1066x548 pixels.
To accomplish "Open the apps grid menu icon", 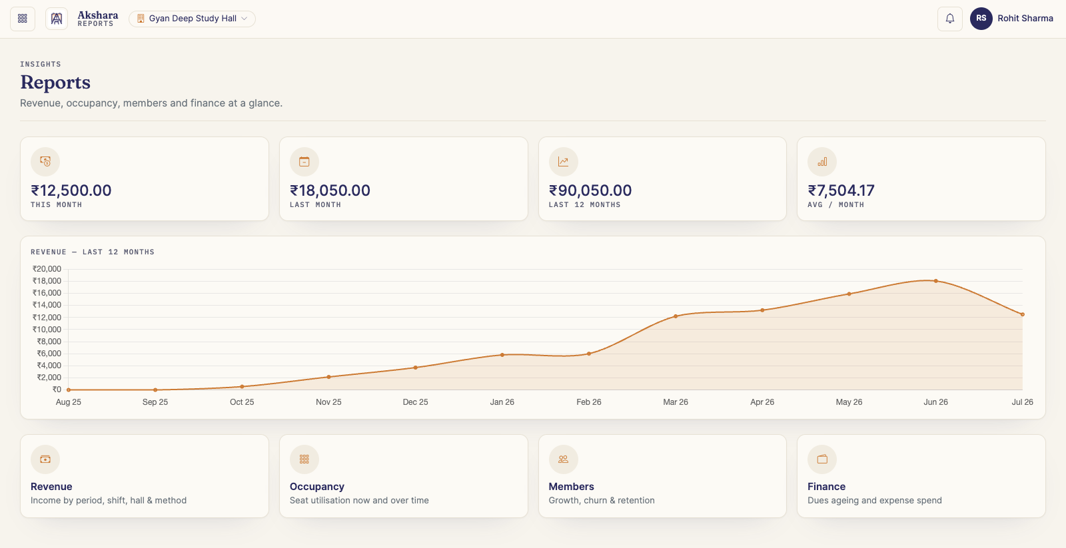I will coord(23,19).
